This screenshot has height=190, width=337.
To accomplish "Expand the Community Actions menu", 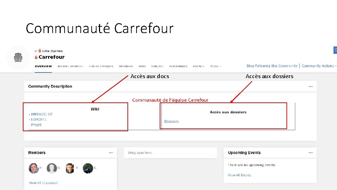I will pos(319,66).
